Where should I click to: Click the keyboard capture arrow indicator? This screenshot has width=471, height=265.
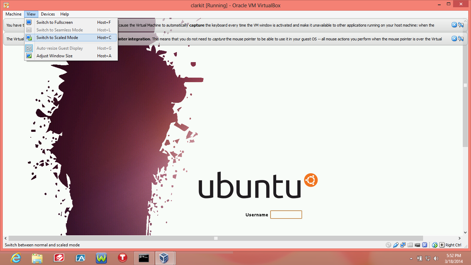442,245
